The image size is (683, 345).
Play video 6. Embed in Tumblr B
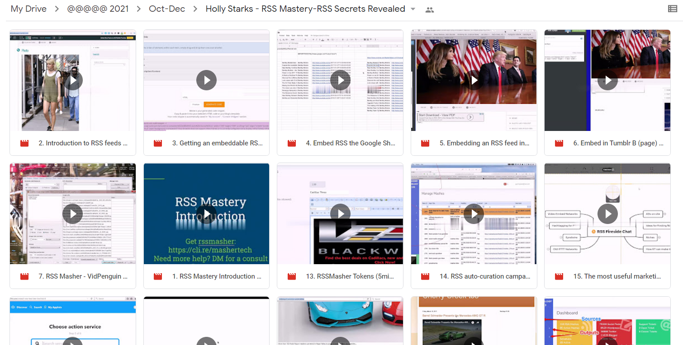coord(607,80)
